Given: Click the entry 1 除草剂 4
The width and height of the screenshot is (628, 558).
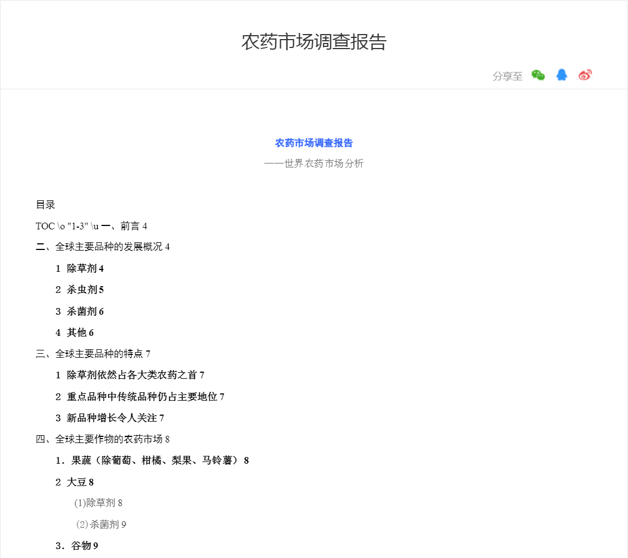Looking at the screenshot, I should click(x=79, y=268).
